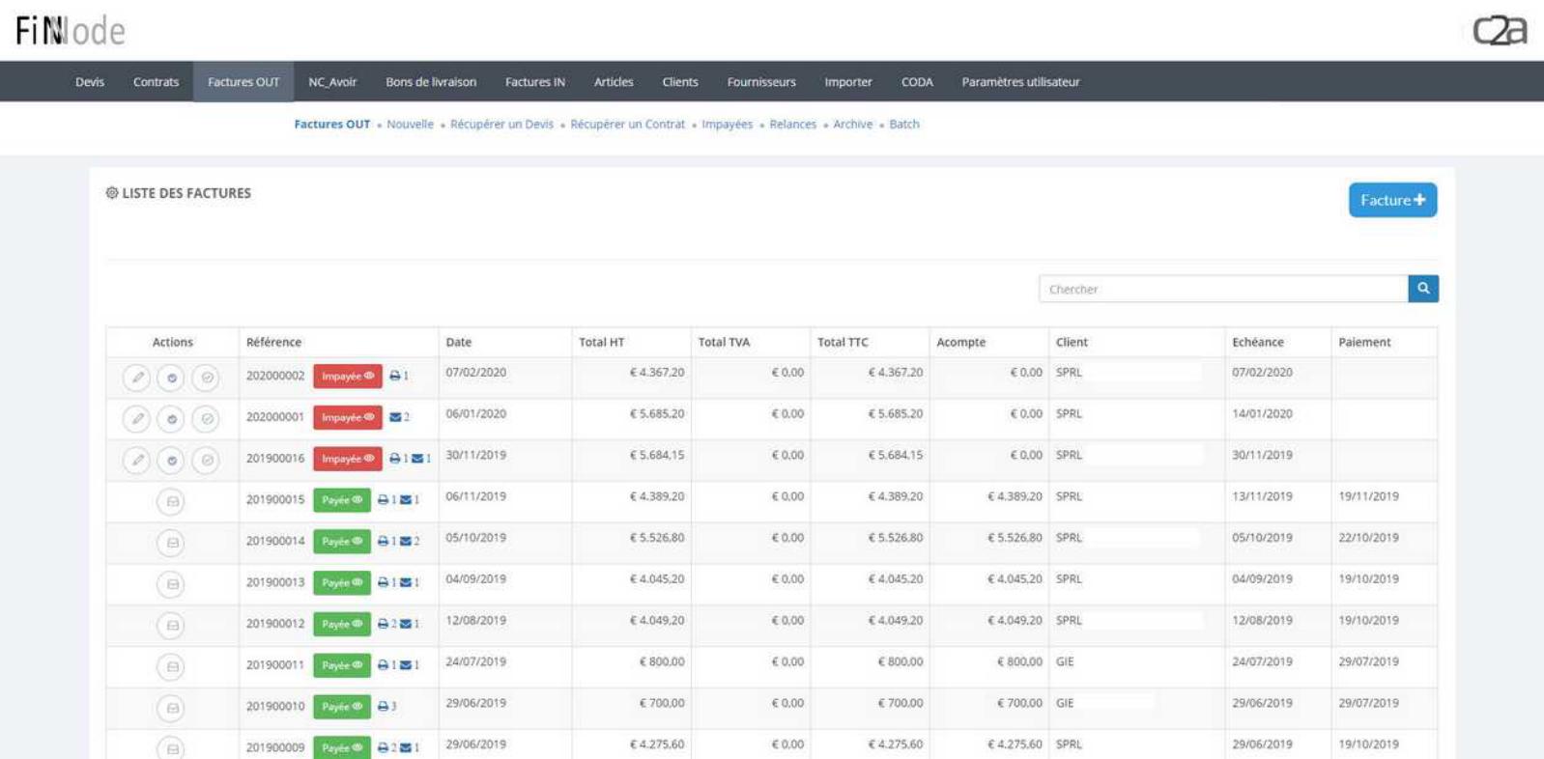Open the Contrats menu

pyautogui.click(x=156, y=82)
